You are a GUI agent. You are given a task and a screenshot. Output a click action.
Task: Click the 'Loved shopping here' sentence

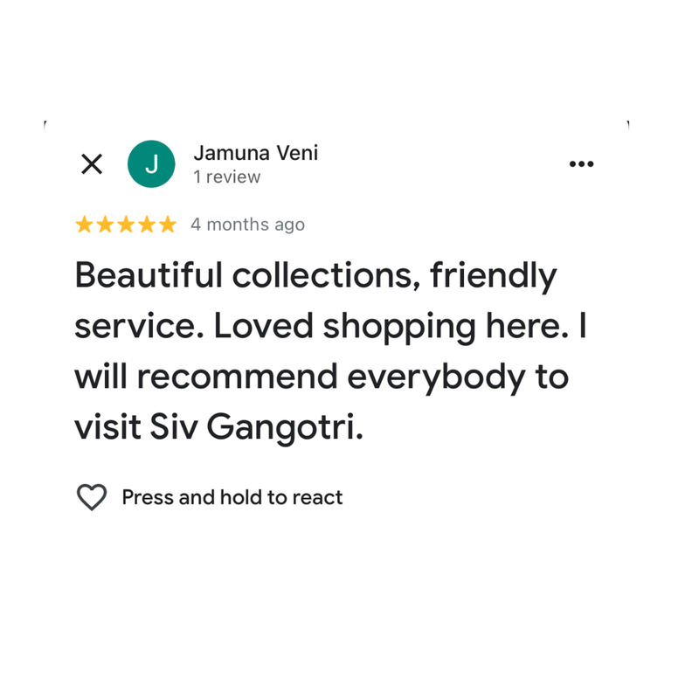point(391,326)
